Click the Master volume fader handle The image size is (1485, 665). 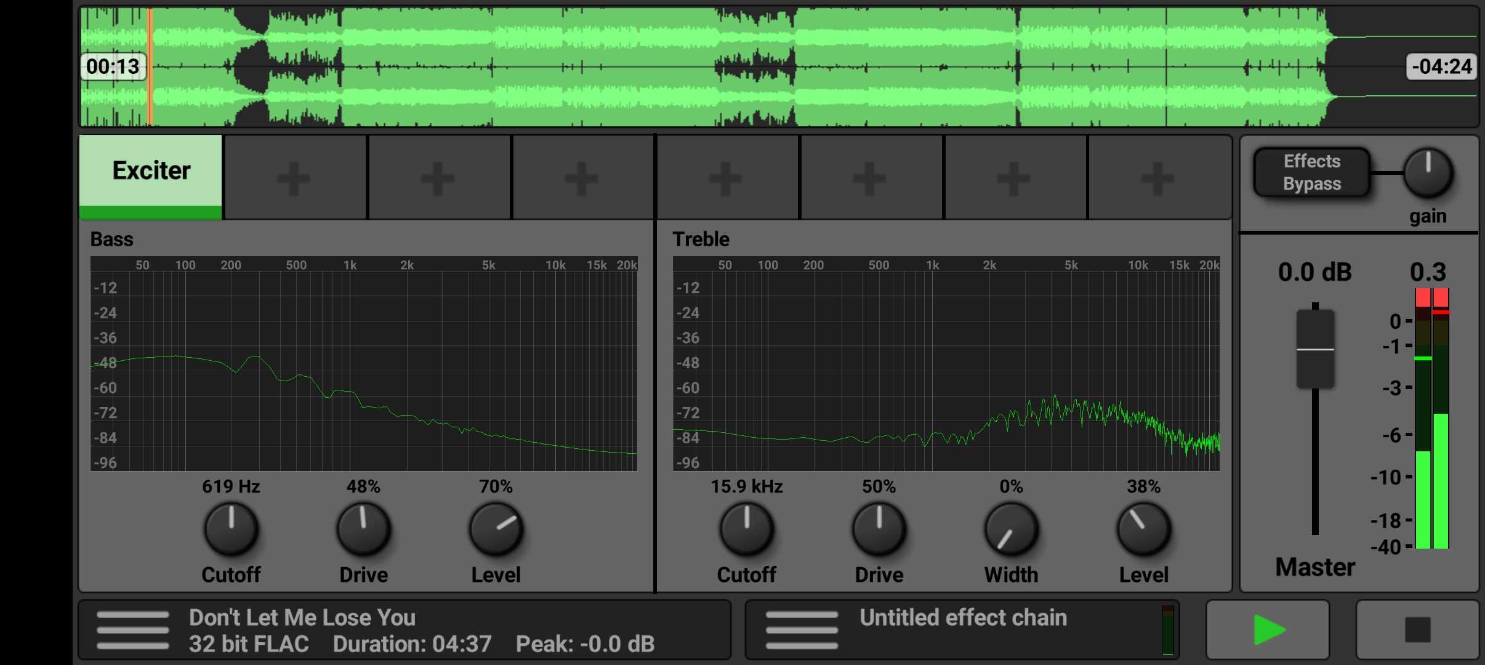1315,349
